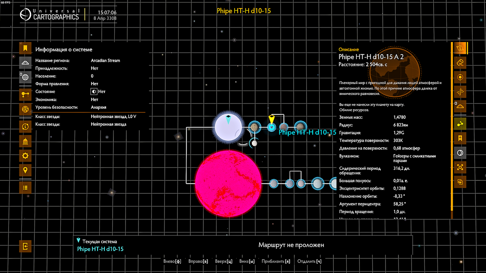This screenshot has width=486, height=273.
Task: Click the 'Приблизить[я]' zoom in hint
Action: click(x=276, y=261)
